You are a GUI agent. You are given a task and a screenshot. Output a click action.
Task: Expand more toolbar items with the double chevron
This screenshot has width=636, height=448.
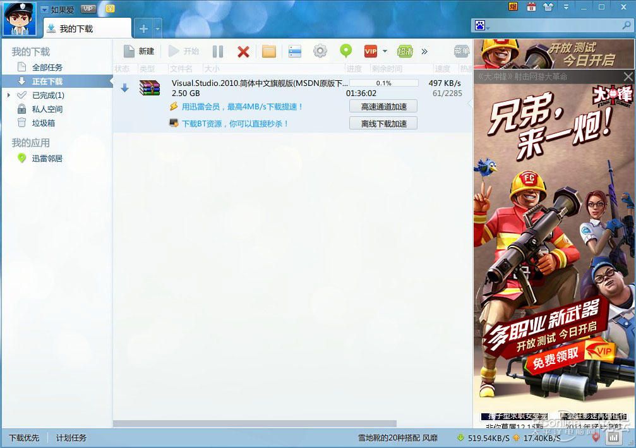pos(424,51)
